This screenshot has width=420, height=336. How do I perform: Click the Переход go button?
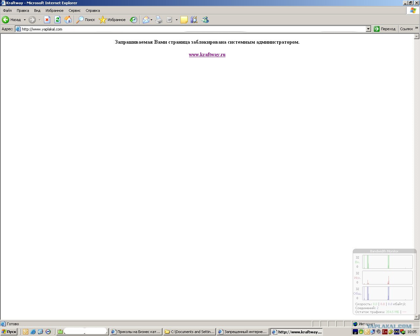(385, 29)
